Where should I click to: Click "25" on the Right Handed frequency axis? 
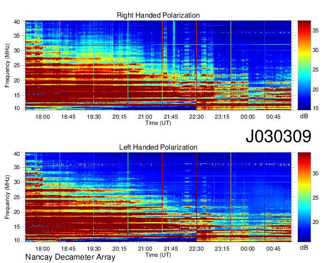pyautogui.click(x=17, y=65)
